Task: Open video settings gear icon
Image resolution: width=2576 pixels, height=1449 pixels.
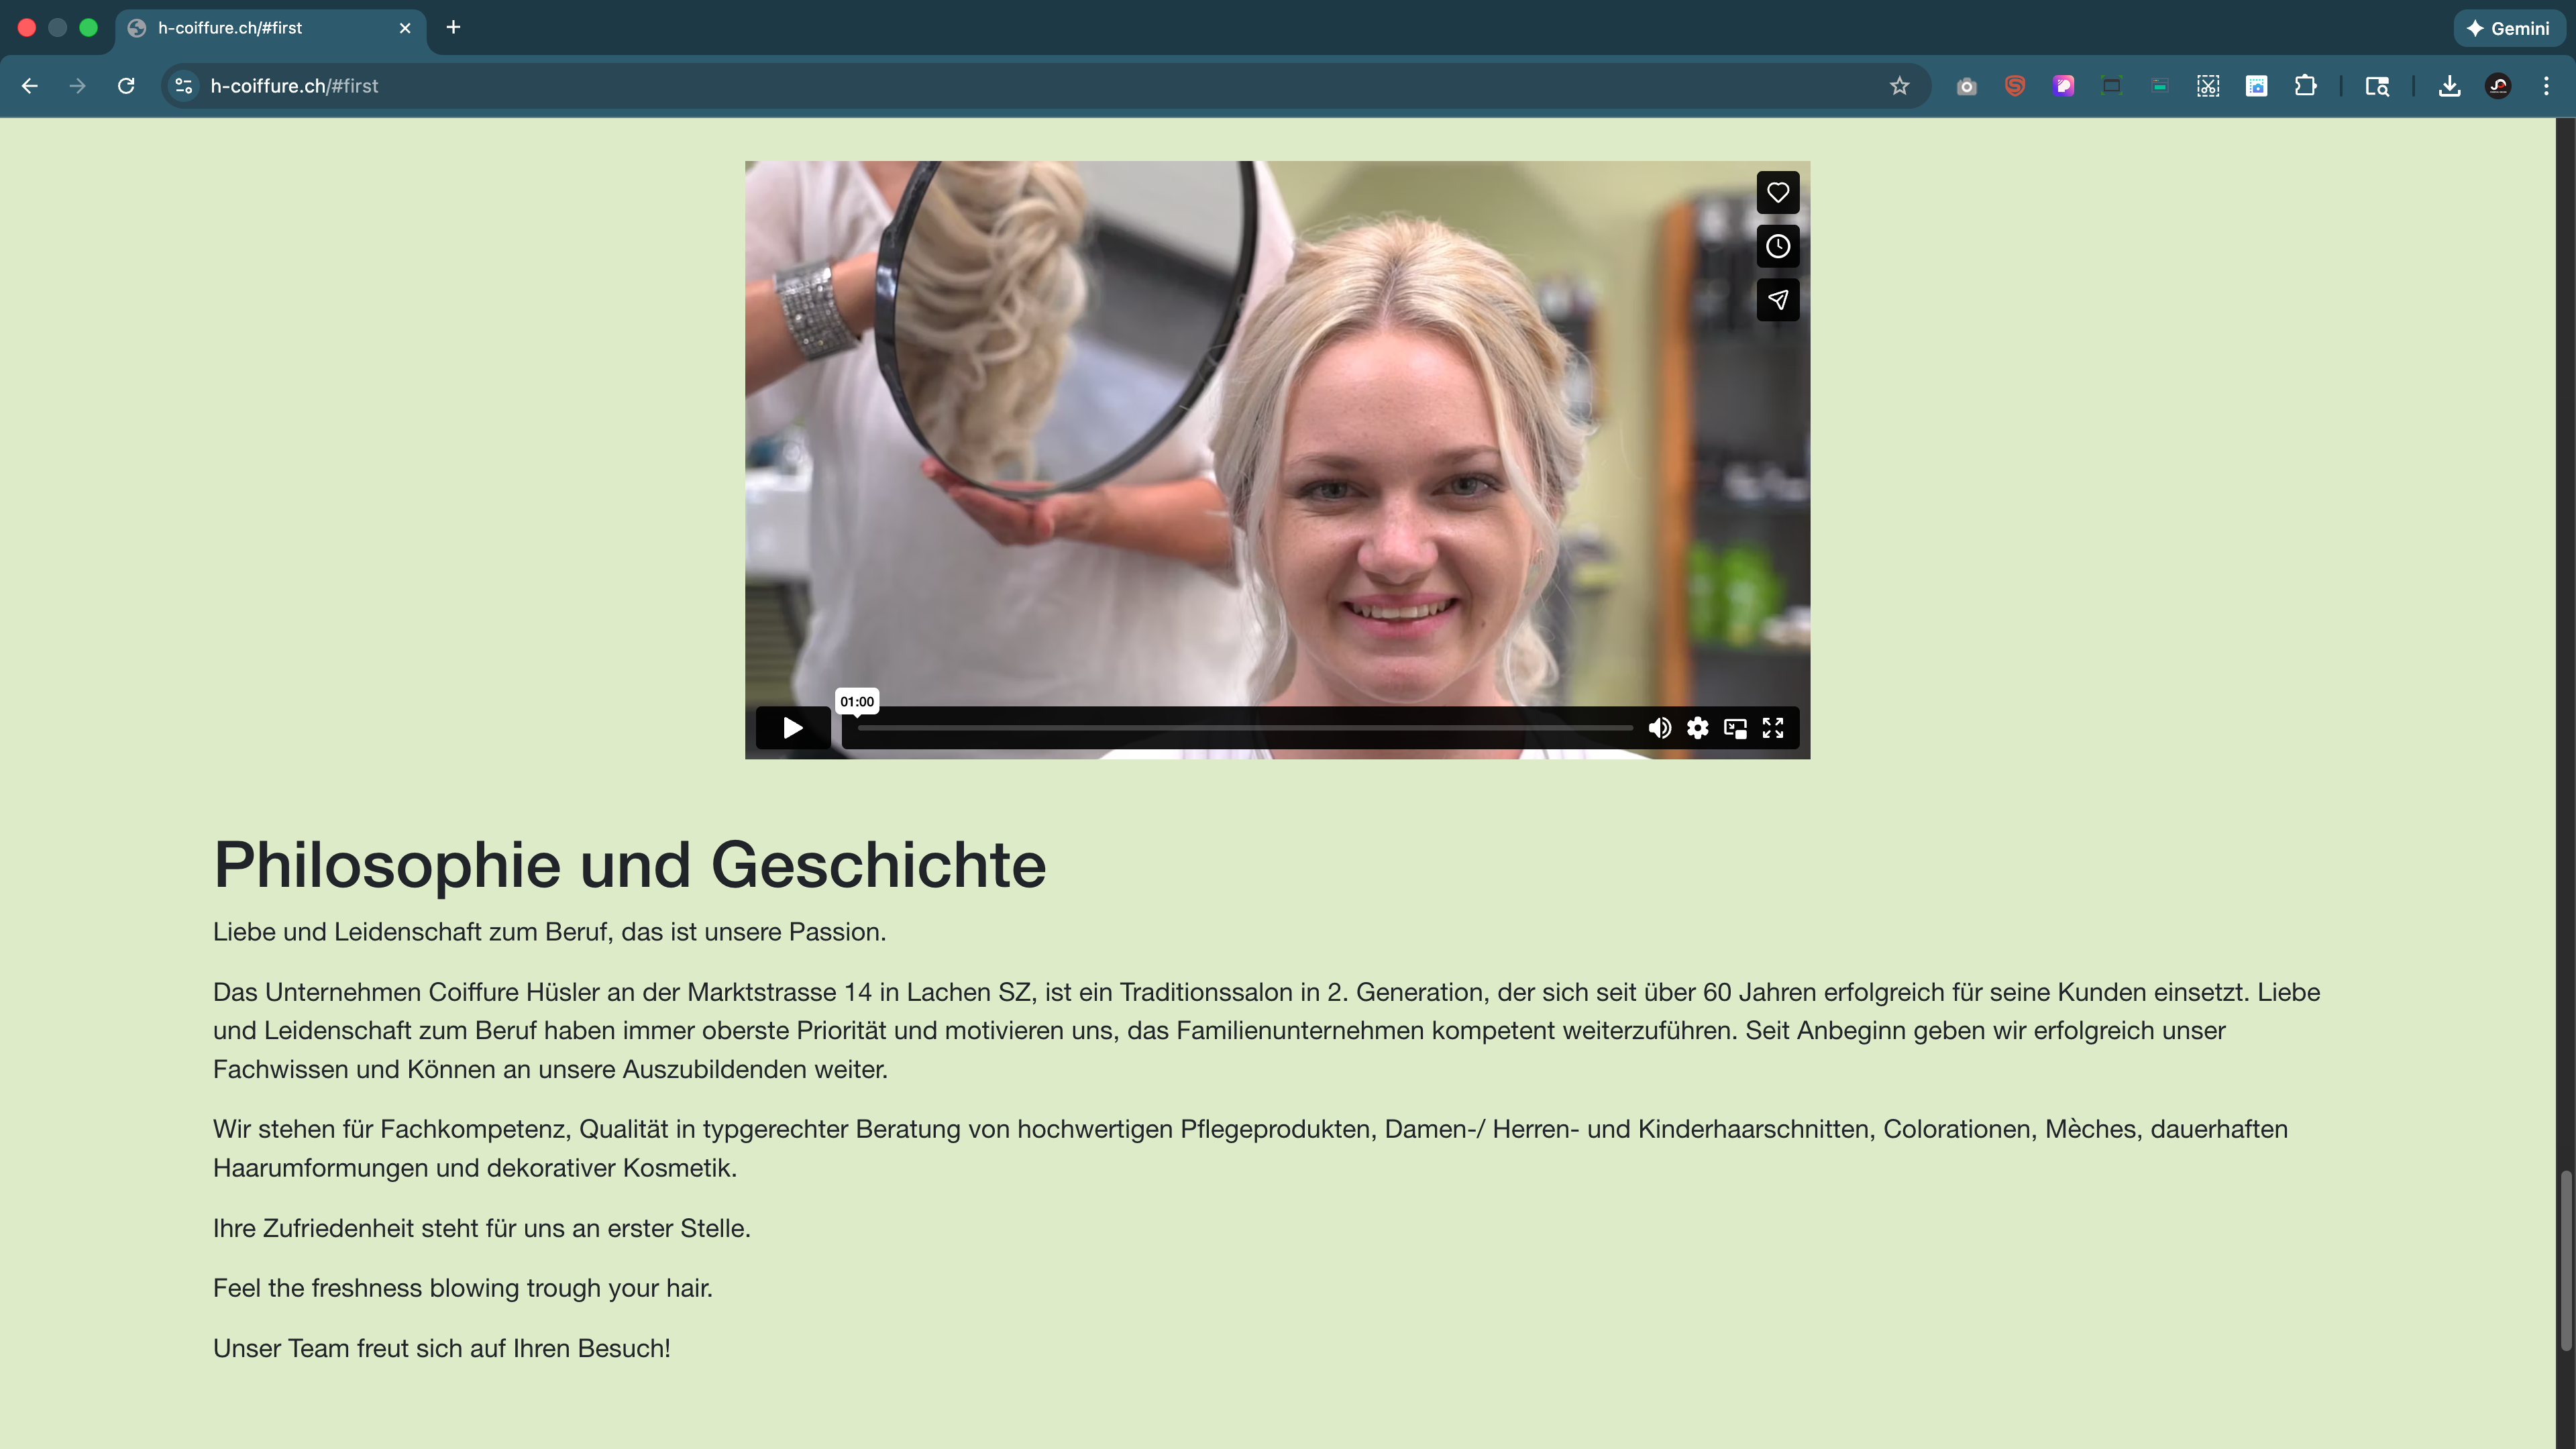Action: [1697, 728]
